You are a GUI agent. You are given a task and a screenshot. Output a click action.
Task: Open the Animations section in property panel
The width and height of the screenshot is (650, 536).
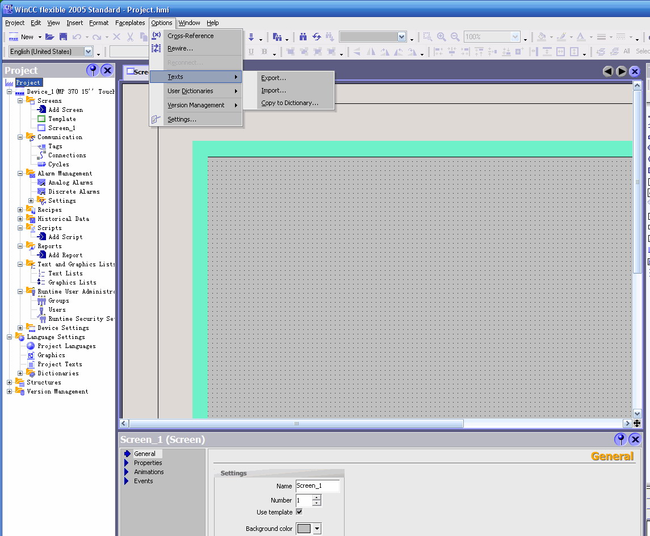coord(148,472)
